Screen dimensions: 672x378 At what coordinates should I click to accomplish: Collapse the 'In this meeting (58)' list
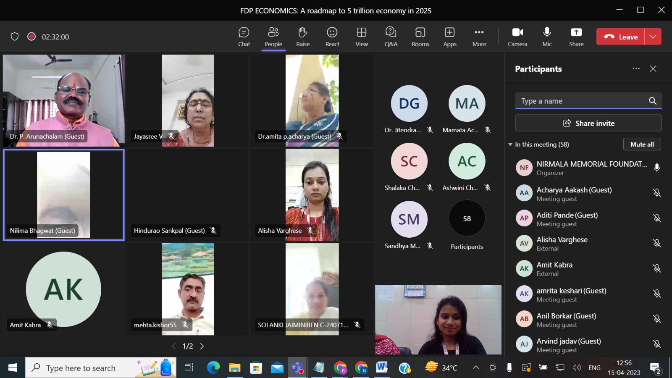[510, 144]
